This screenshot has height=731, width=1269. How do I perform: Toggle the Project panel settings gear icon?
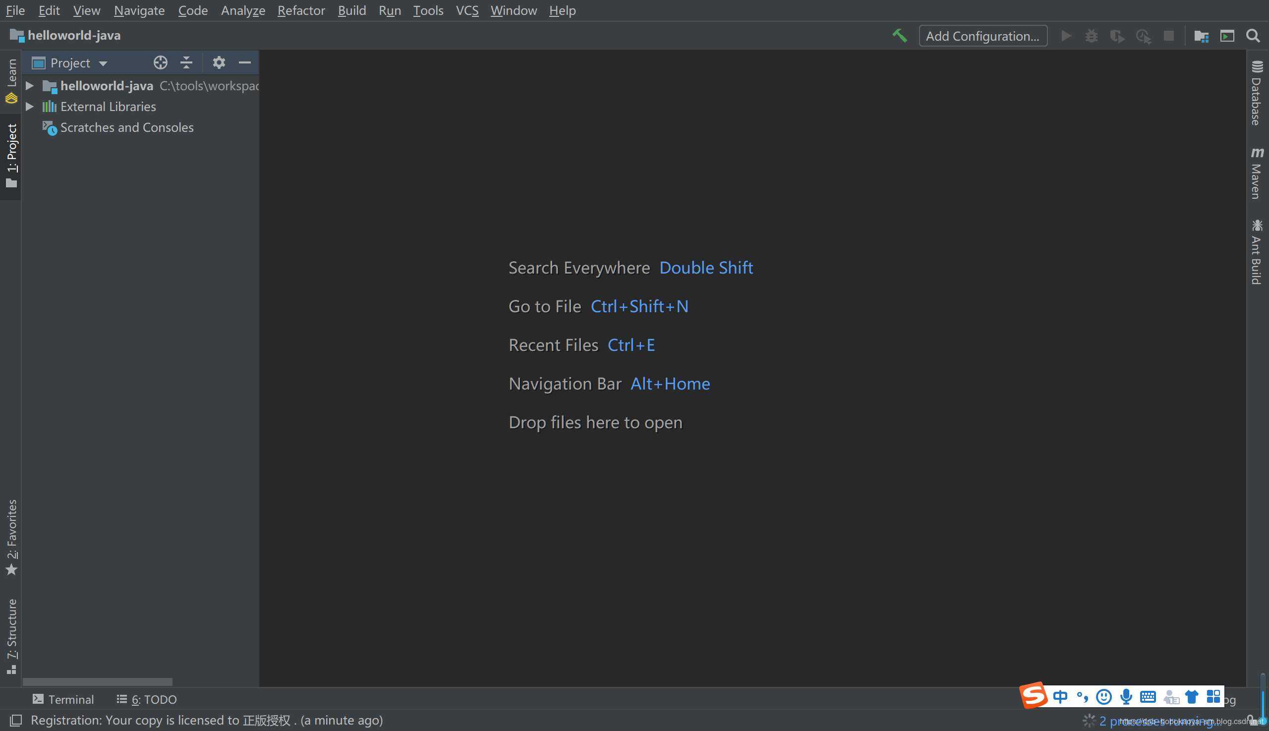tap(218, 62)
